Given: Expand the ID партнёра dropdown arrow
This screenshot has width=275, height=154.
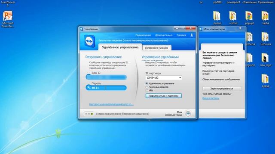Looking at the screenshot, I should (x=180, y=78).
